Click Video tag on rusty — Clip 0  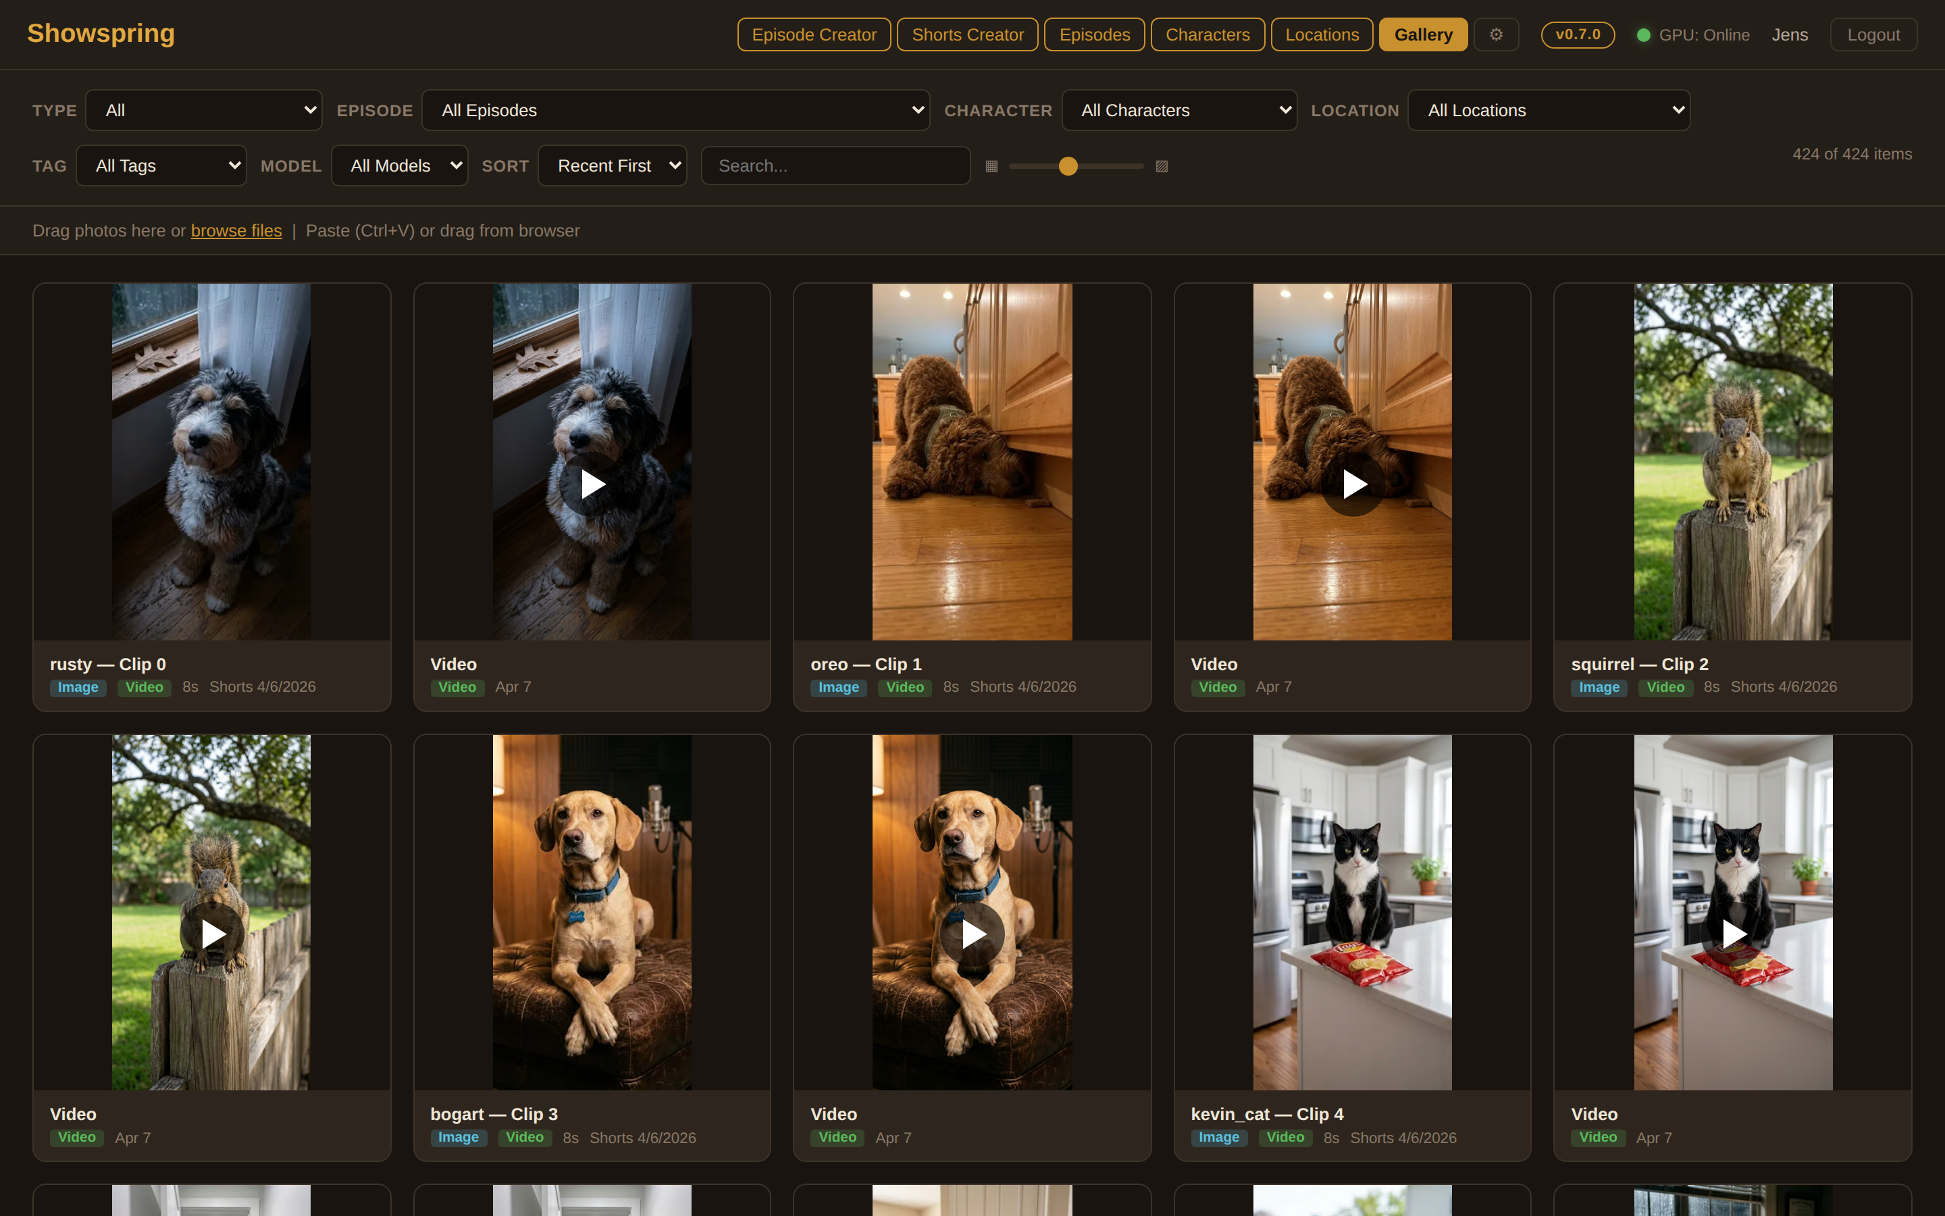click(145, 688)
